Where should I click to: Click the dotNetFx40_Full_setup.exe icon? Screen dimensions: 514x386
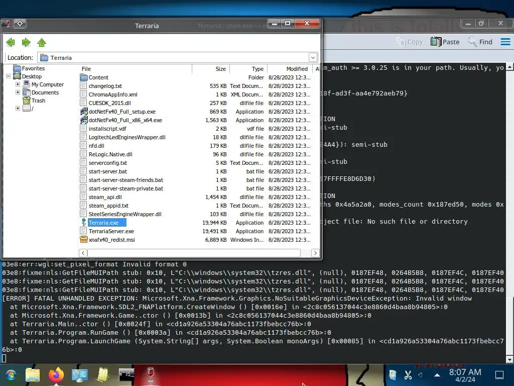pyautogui.click(x=84, y=112)
